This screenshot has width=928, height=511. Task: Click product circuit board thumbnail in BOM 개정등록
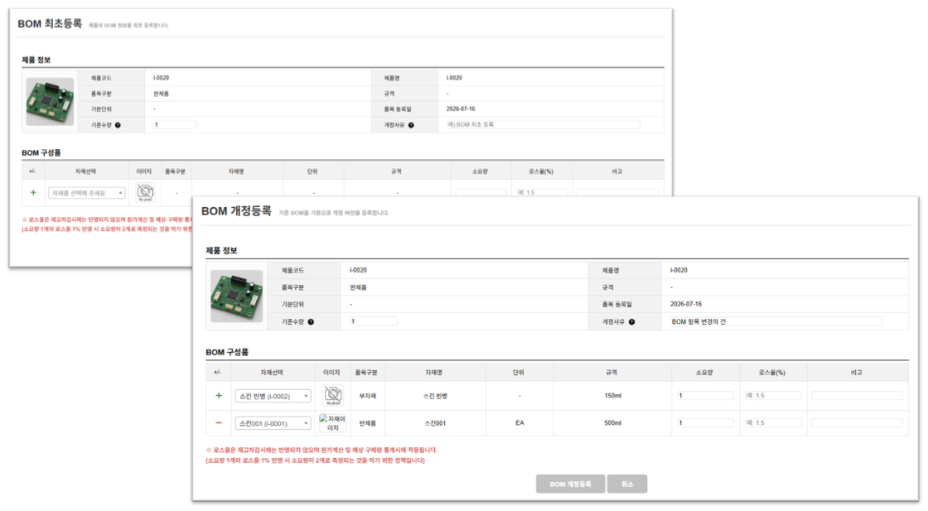tap(237, 296)
